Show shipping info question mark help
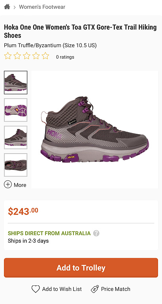 tap(96, 233)
